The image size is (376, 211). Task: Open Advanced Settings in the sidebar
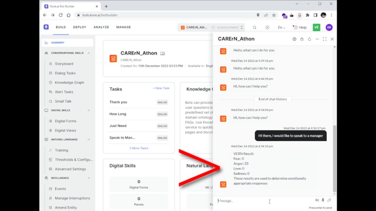click(x=70, y=169)
